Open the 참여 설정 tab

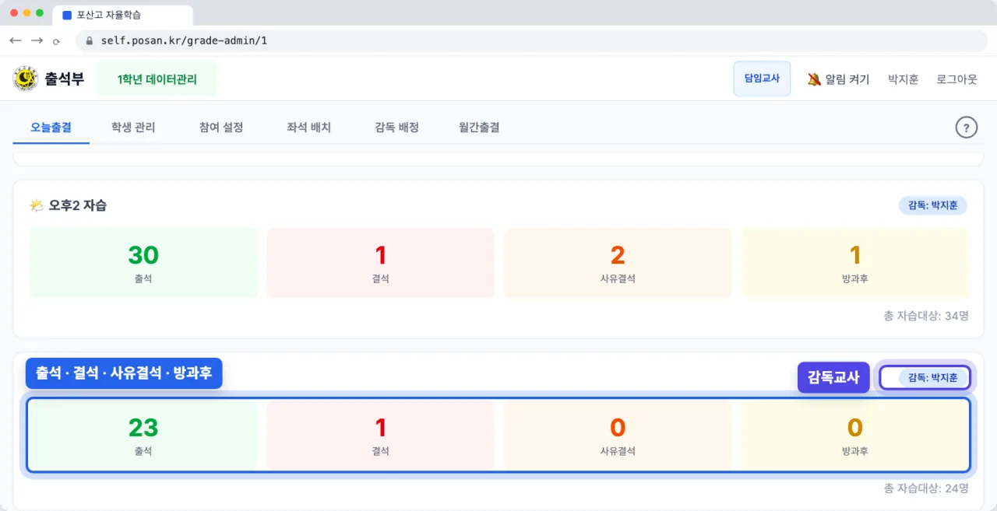tap(221, 128)
